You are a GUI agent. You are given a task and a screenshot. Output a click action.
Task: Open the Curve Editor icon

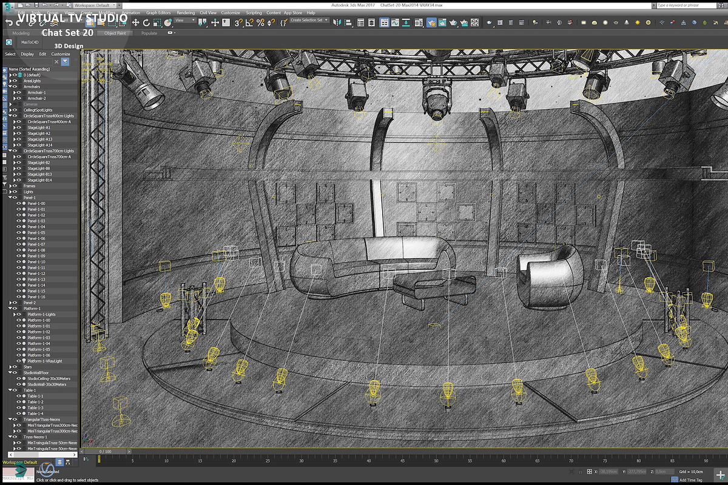click(395, 22)
